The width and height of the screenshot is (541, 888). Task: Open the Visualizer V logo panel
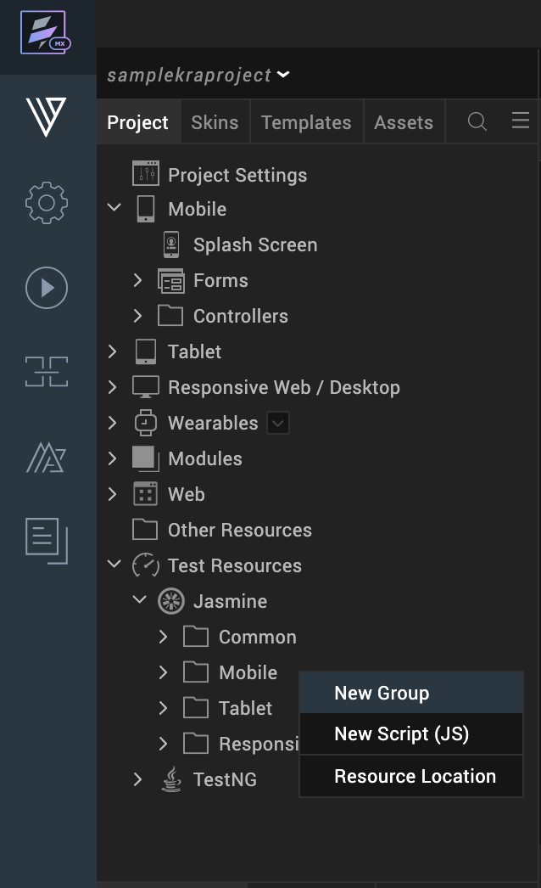pos(46,117)
